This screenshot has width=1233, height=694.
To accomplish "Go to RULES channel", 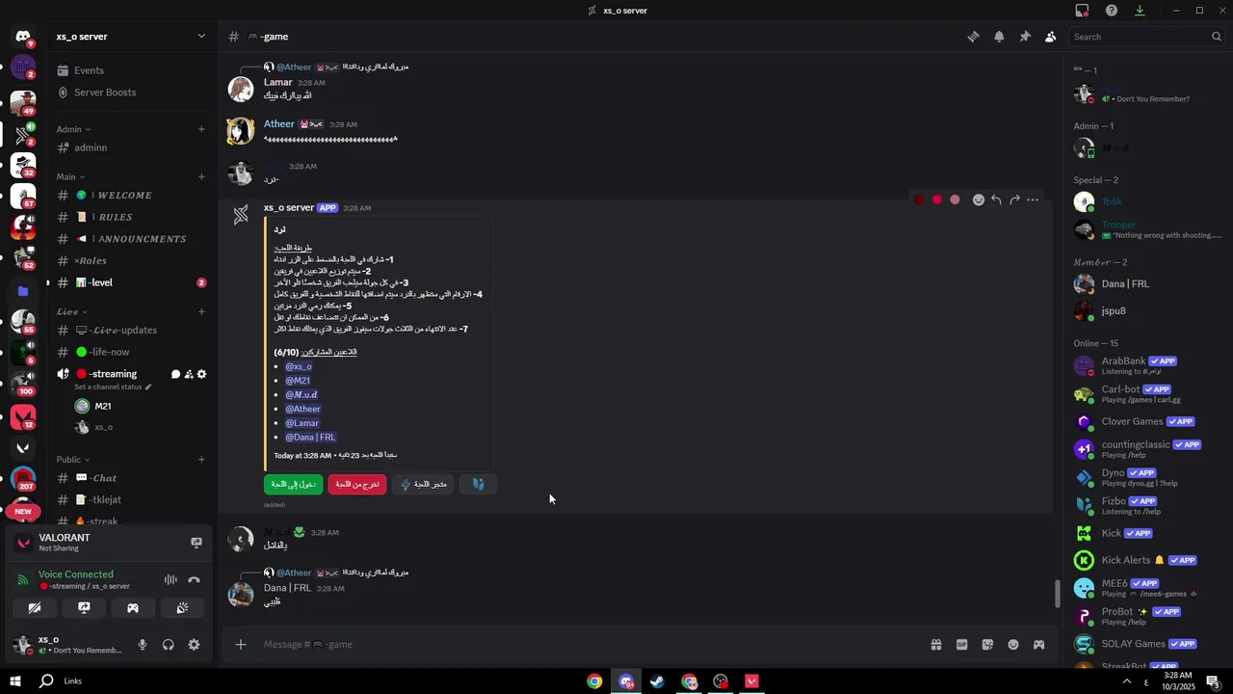I will click(x=130, y=217).
